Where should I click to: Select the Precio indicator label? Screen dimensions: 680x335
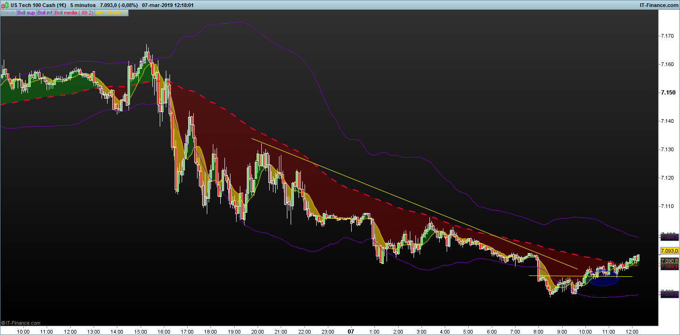tap(8, 13)
